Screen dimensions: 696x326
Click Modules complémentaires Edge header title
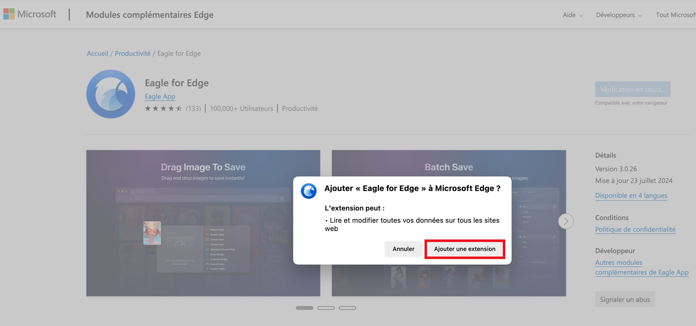150,15
